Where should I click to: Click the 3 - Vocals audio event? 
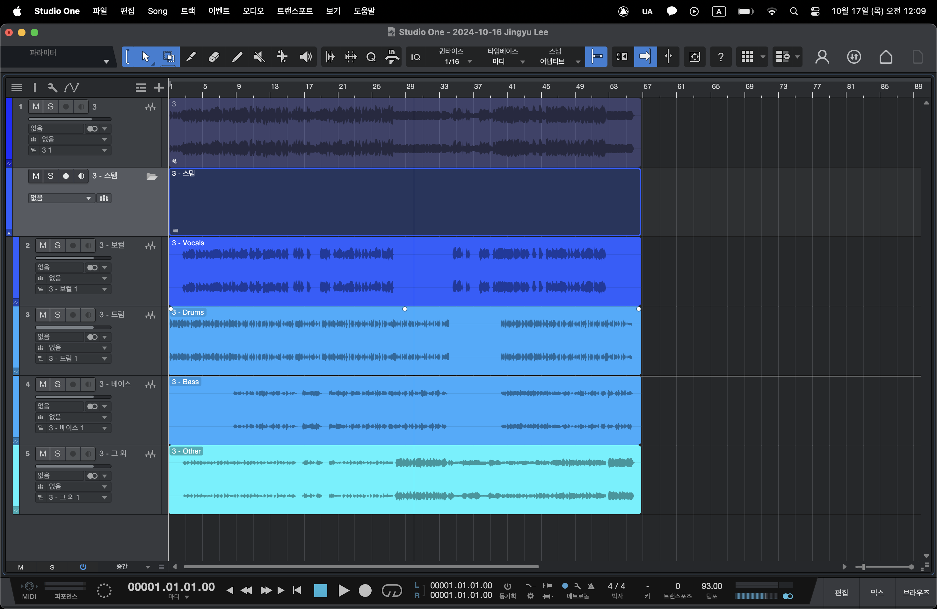[405, 271]
